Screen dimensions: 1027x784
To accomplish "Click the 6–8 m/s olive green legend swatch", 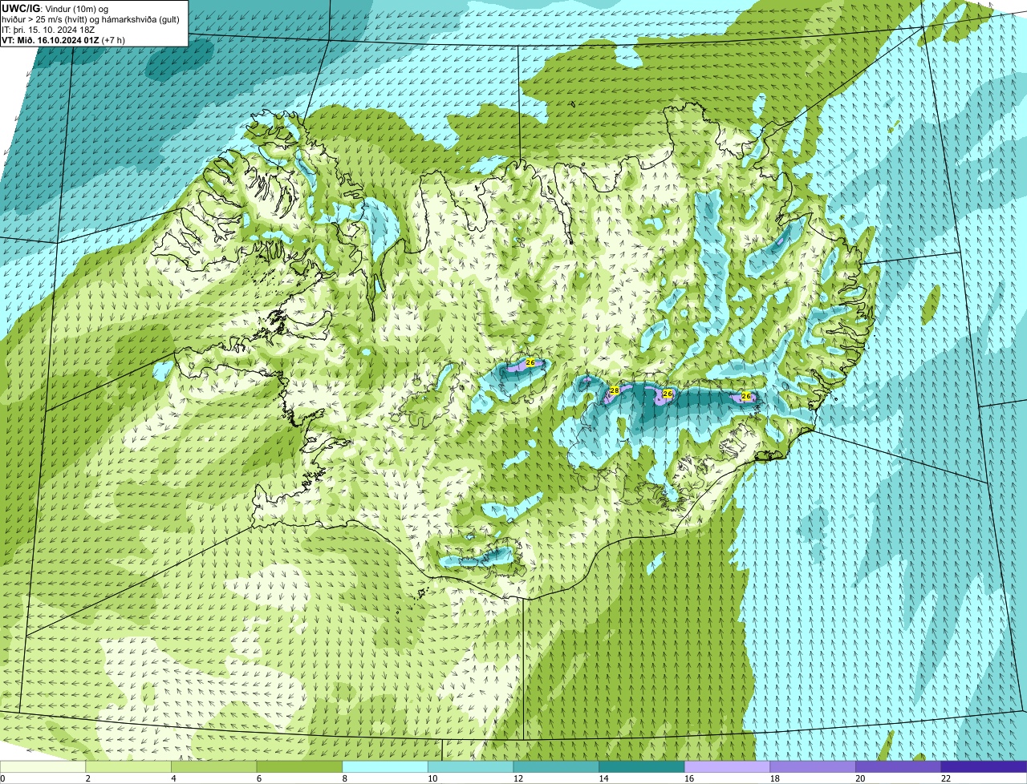I will [x=299, y=766].
